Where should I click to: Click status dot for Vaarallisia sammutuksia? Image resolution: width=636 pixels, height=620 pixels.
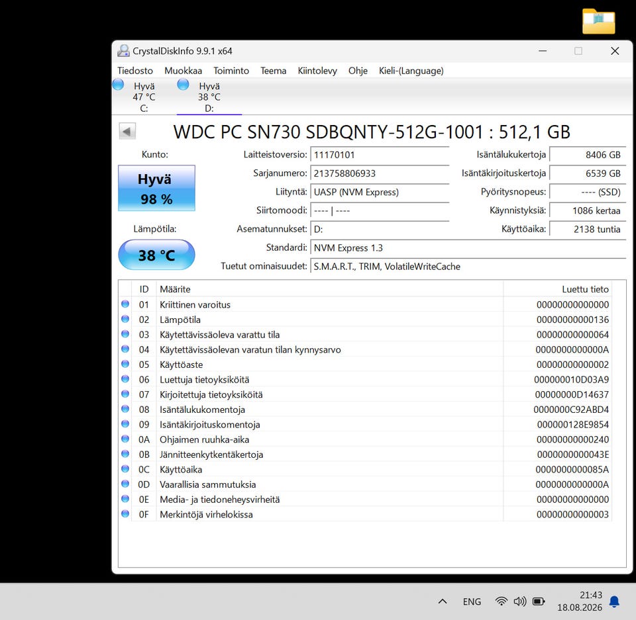(125, 484)
